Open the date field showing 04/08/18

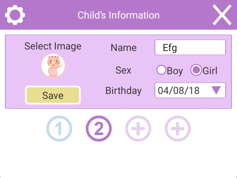[190, 90]
